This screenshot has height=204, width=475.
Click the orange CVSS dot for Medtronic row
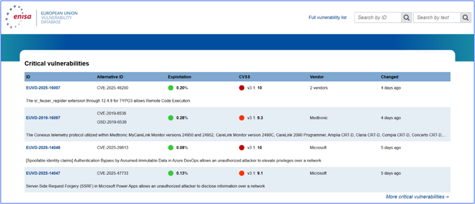(242, 118)
